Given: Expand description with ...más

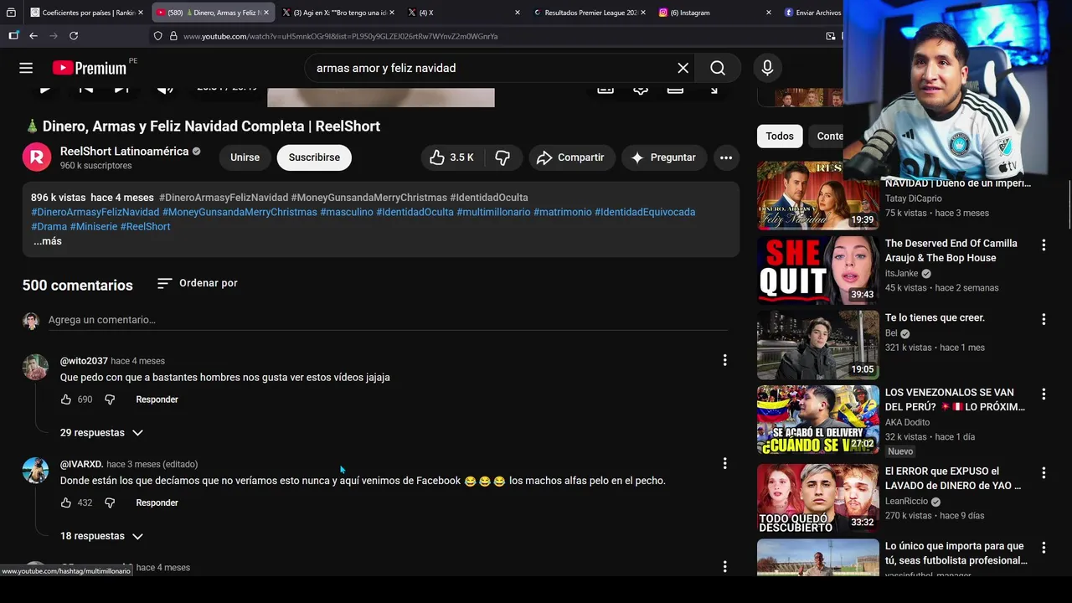Looking at the screenshot, I should 48,241.
